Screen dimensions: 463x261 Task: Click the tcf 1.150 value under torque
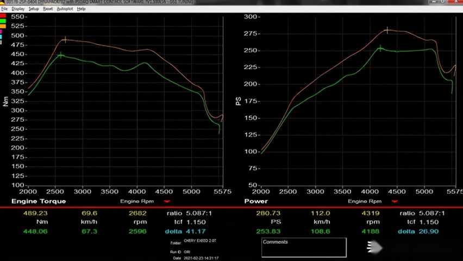pos(196,222)
